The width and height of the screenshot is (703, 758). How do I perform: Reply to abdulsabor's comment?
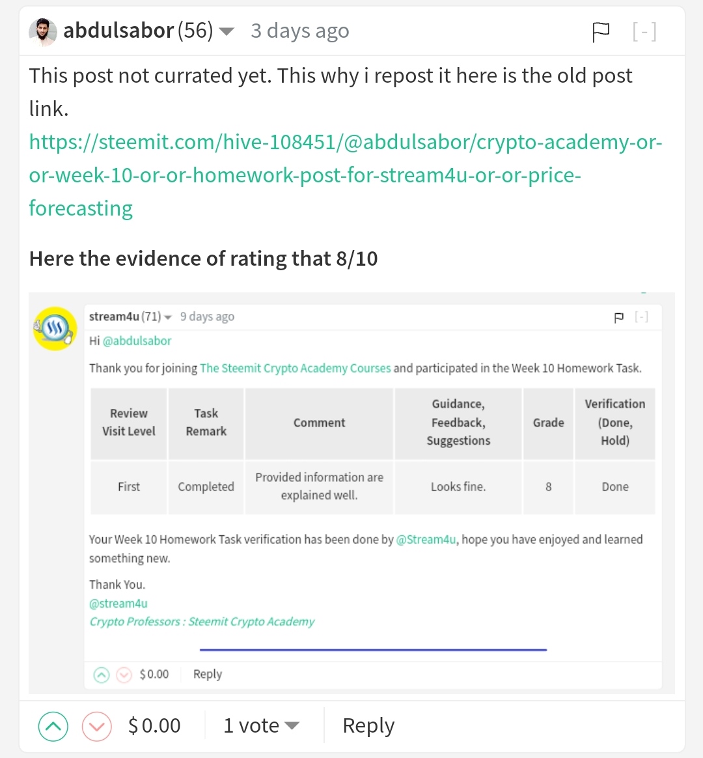click(368, 725)
